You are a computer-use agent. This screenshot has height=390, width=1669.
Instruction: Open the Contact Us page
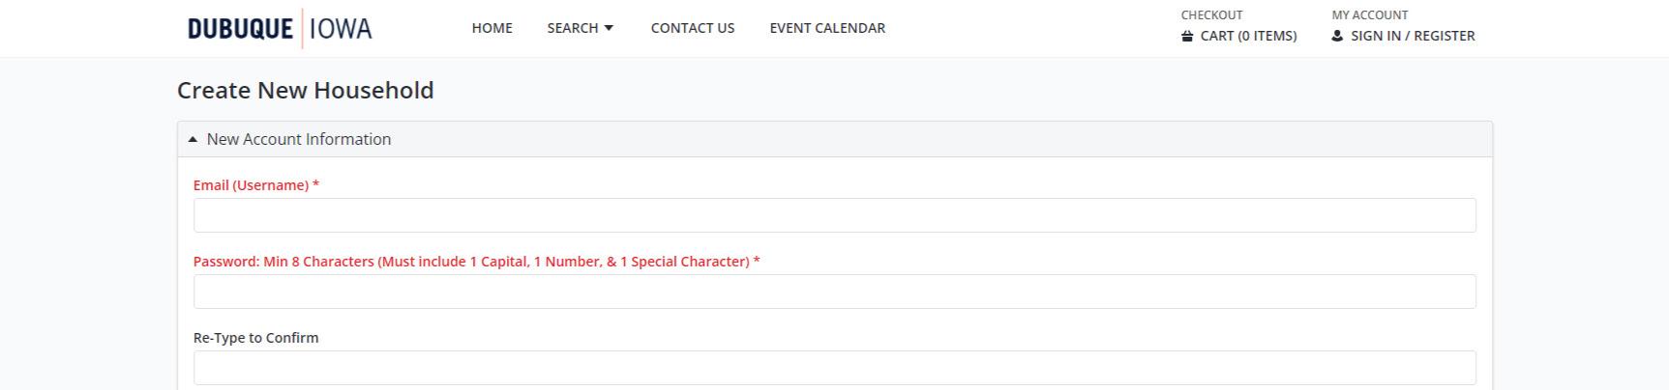click(692, 28)
